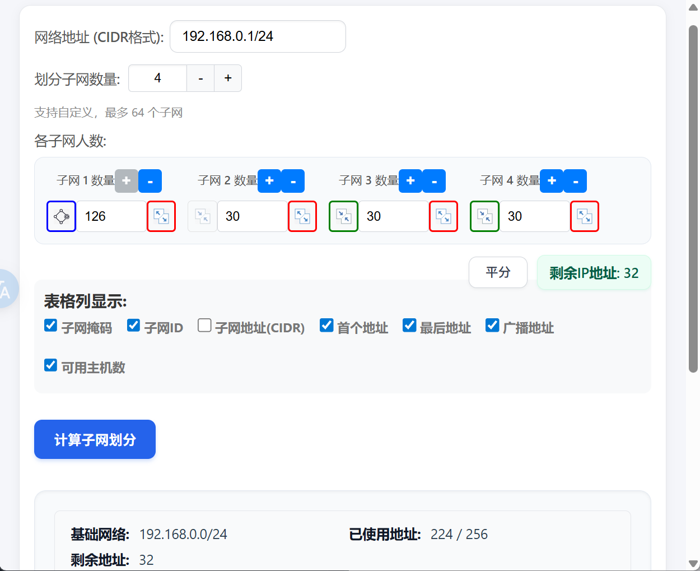Image resolution: width=700 pixels, height=571 pixels.
Task: Click the red expand icon for 子网 4
Action: click(x=585, y=216)
